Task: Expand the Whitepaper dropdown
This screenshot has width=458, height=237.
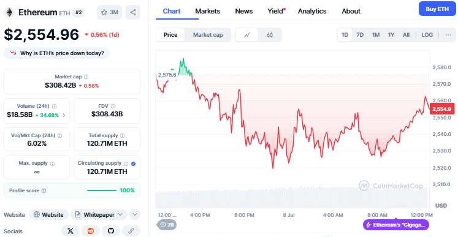Action: click(99, 214)
